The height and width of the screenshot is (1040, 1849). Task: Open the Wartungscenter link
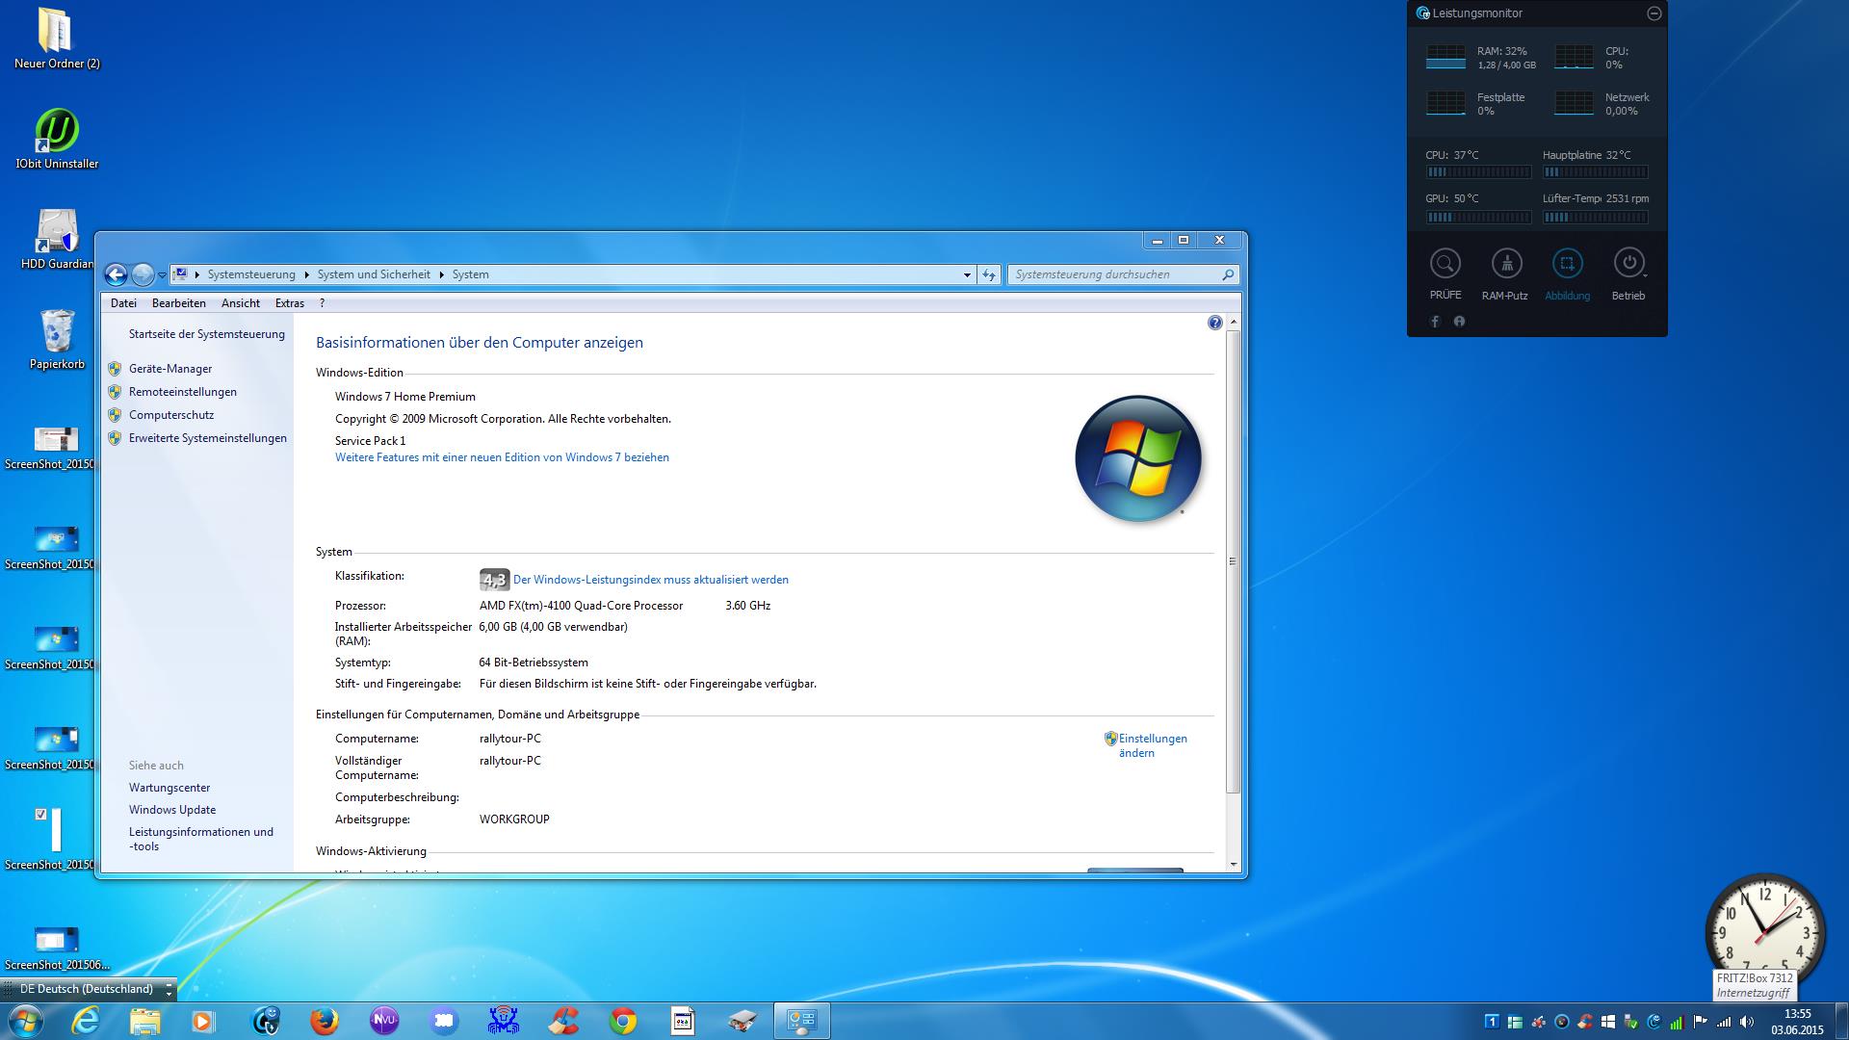coord(169,788)
